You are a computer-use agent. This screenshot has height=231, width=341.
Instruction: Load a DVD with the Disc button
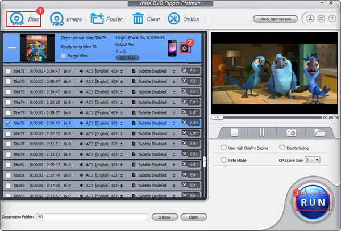click(x=23, y=19)
